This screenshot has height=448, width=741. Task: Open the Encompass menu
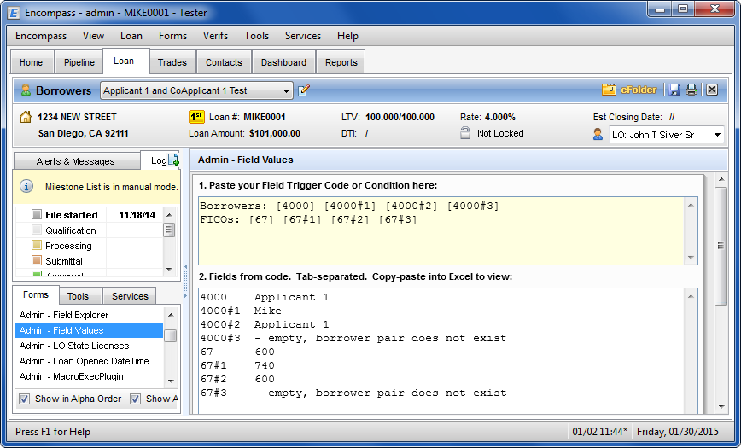[41, 36]
